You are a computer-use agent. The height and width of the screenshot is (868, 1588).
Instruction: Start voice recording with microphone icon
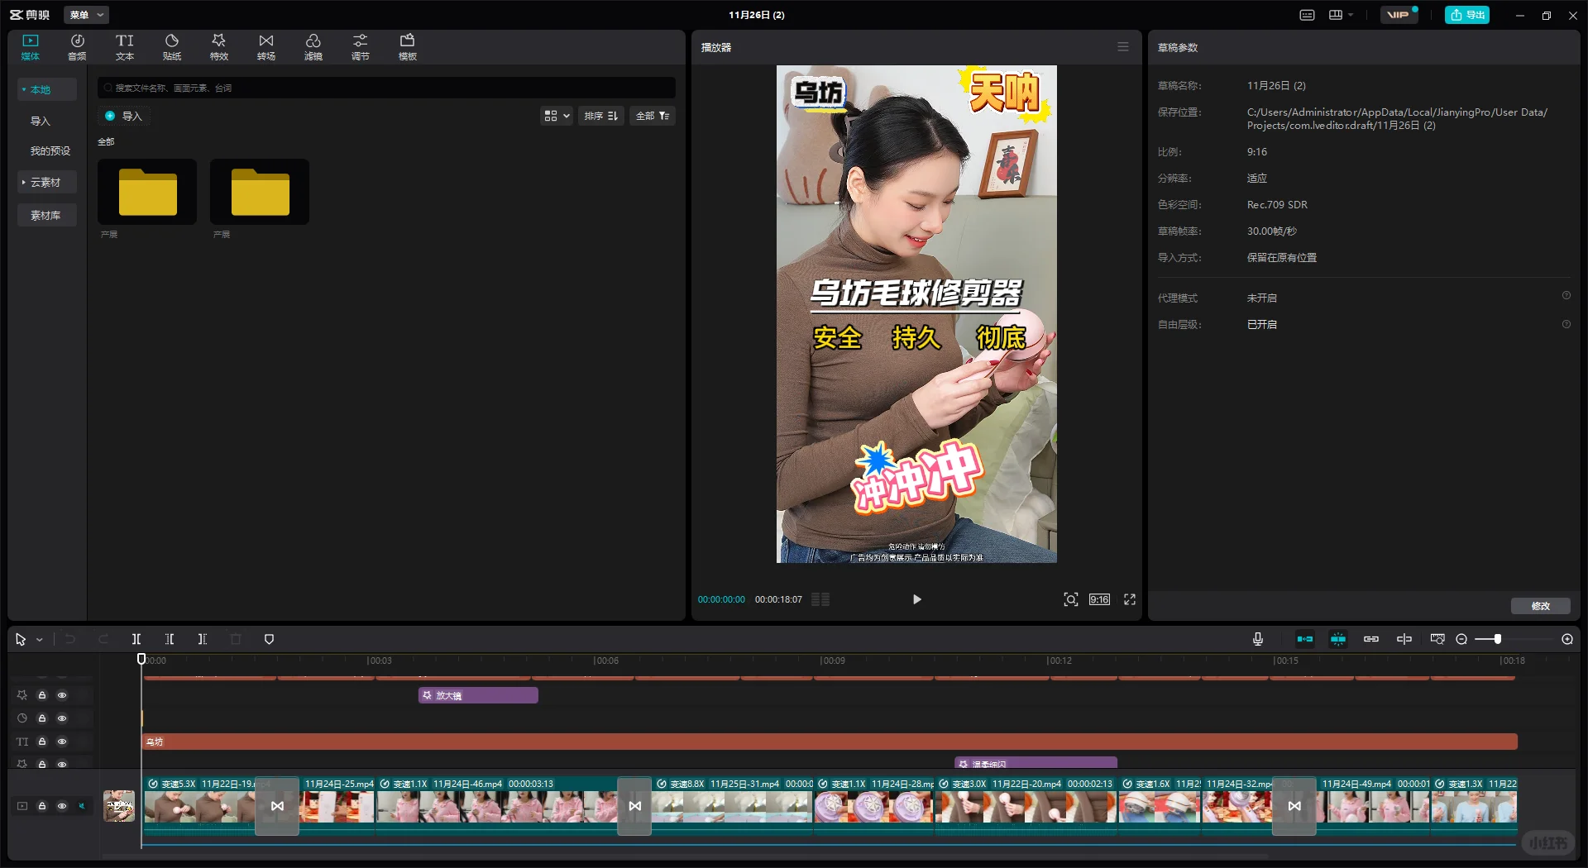coord(1258,639)
